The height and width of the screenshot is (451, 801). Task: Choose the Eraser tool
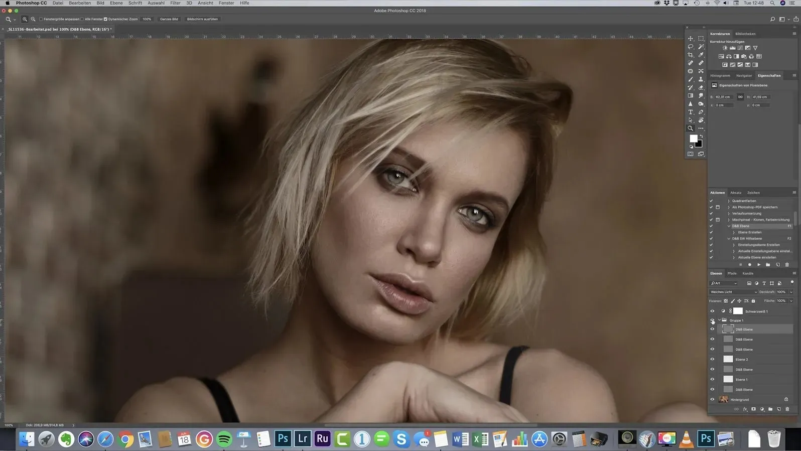point(701,87)
